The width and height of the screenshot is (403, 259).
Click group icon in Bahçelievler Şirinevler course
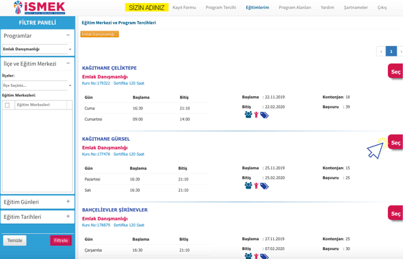point(248,256)
